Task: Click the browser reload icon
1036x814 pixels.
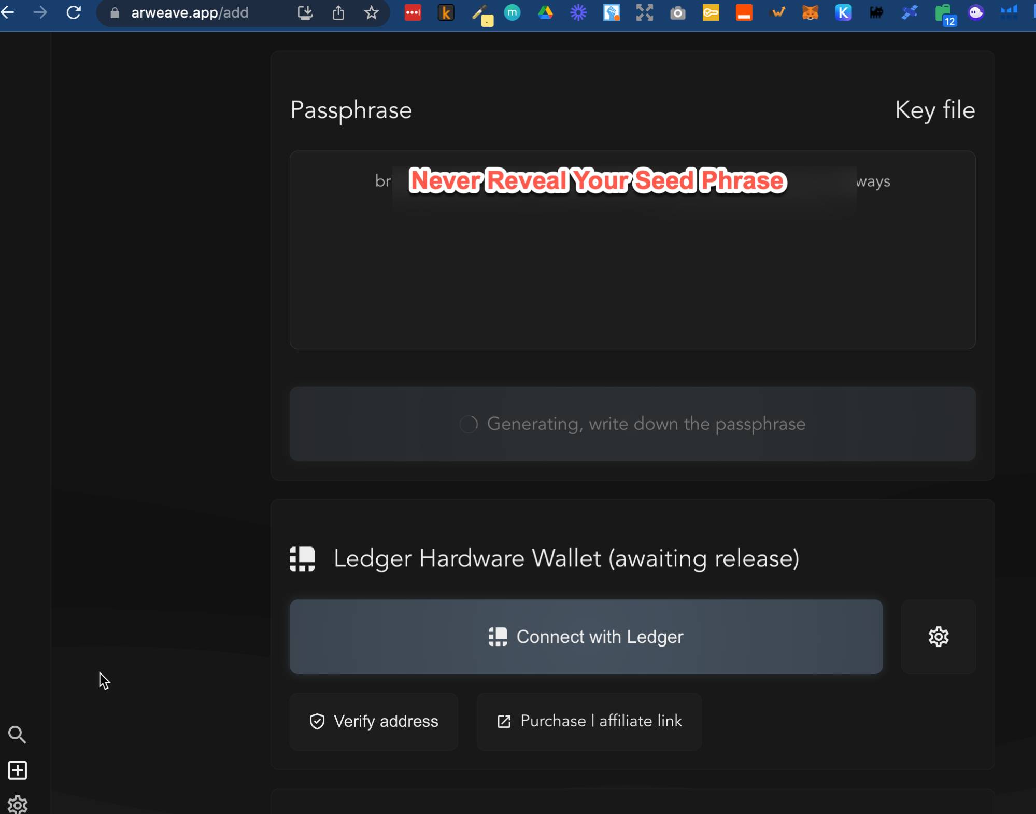Action: 74,12
